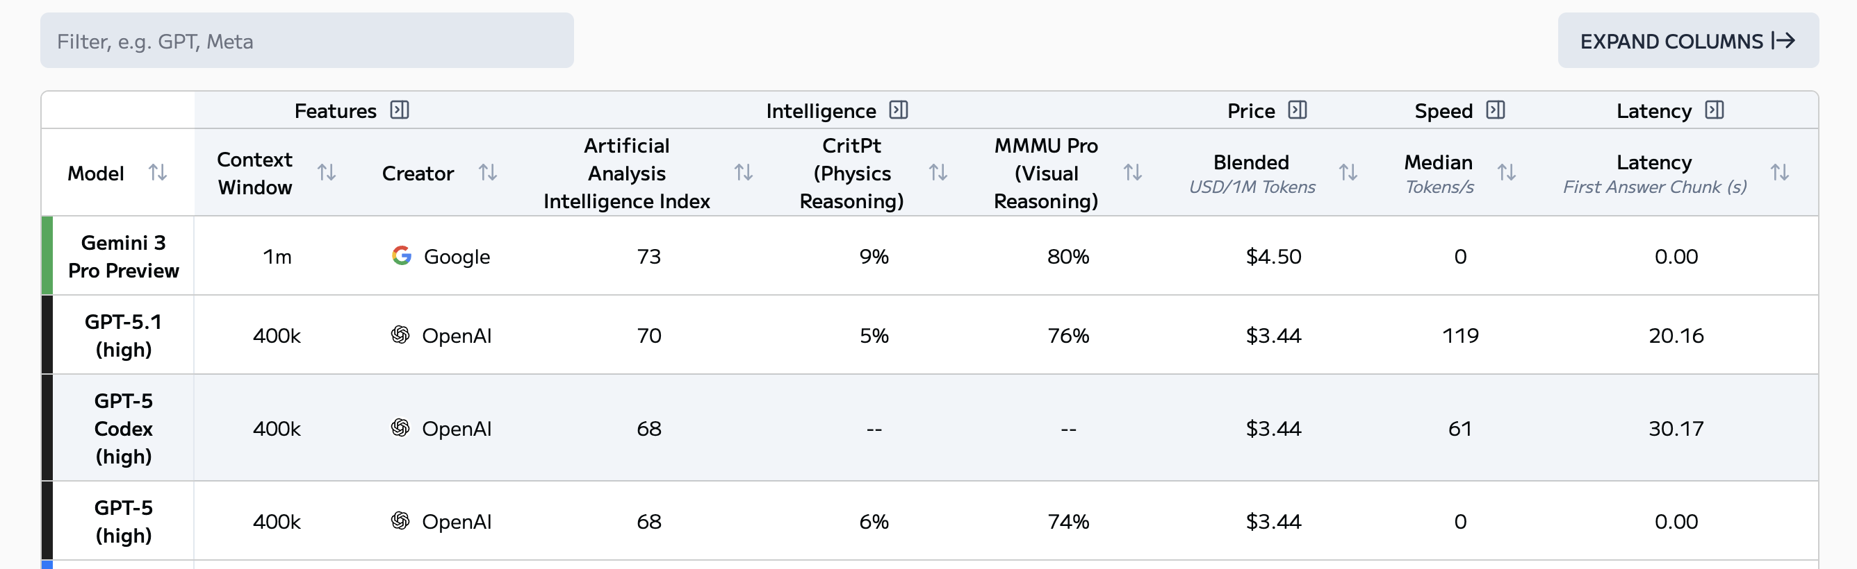The width and height of the screenshot is (1857, 569).
Task: Expand the Features column group
Action: (x=400, y=110)
